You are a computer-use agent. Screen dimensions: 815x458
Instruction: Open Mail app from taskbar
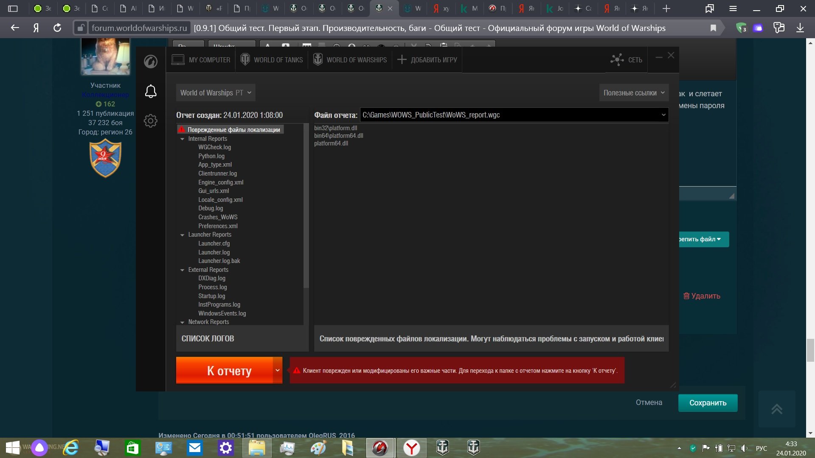click(x=195, y=448)
